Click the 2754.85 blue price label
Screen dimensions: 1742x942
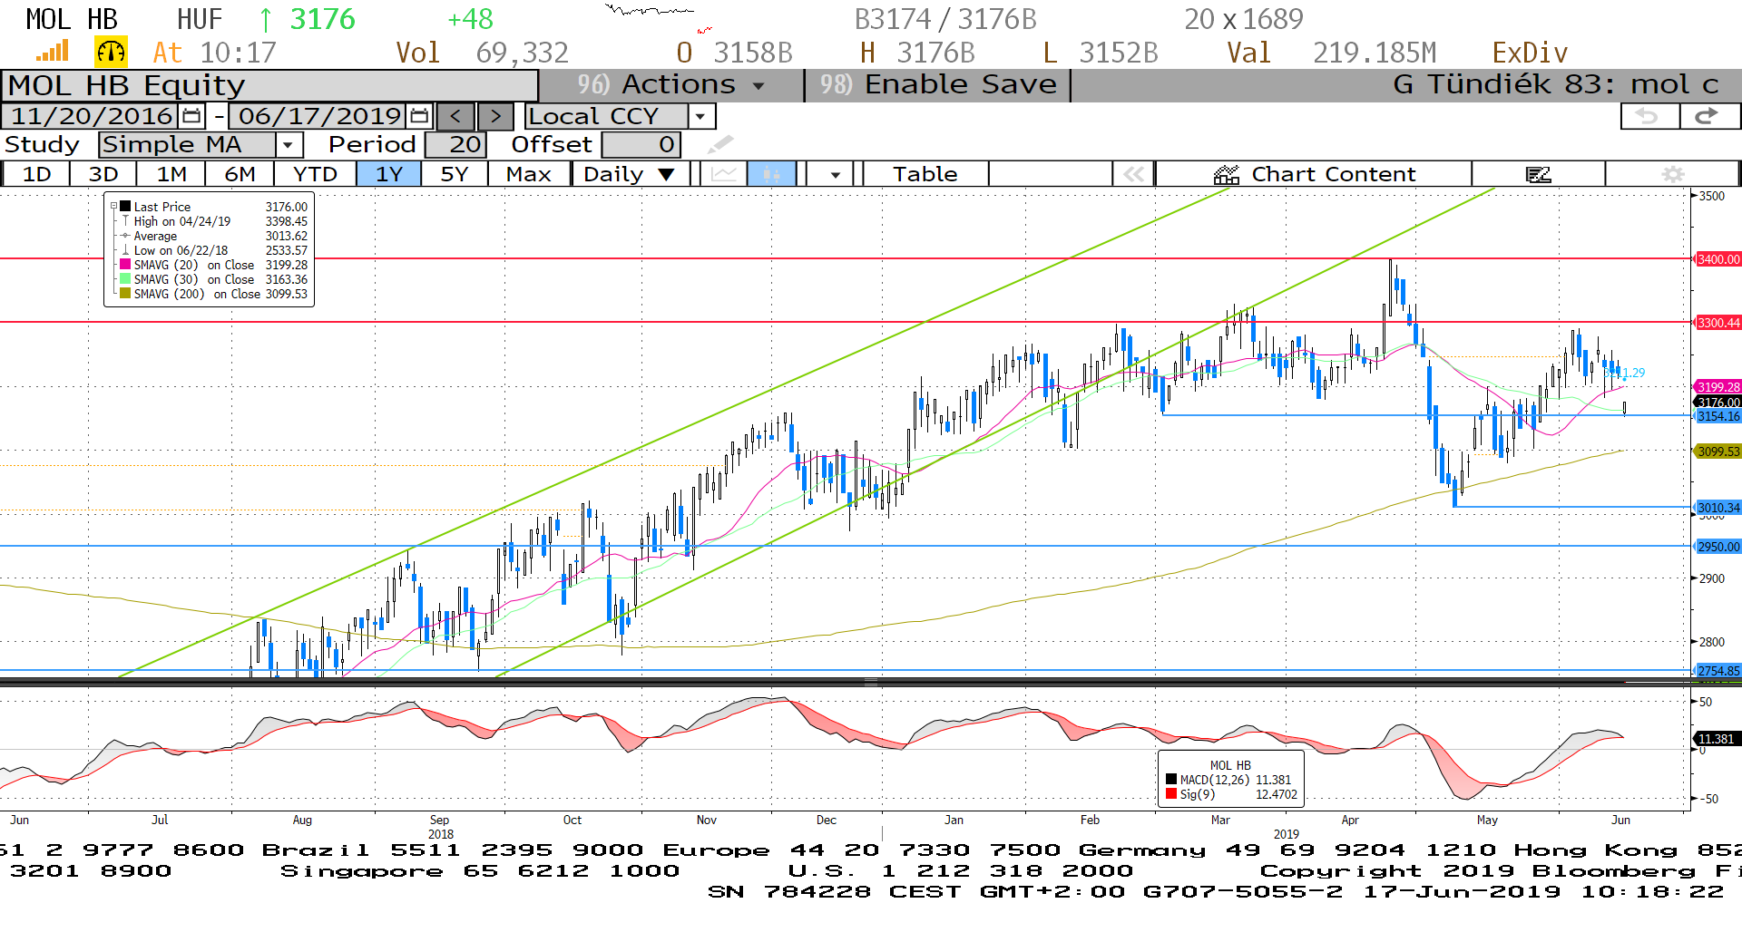tap(1718, 671)
